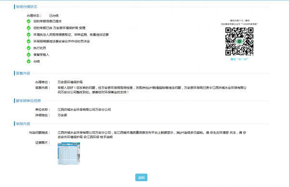Select the check icon beside 答复举报人
The width and height of the screenshot is (289, 187).
(x=28, y=54)
